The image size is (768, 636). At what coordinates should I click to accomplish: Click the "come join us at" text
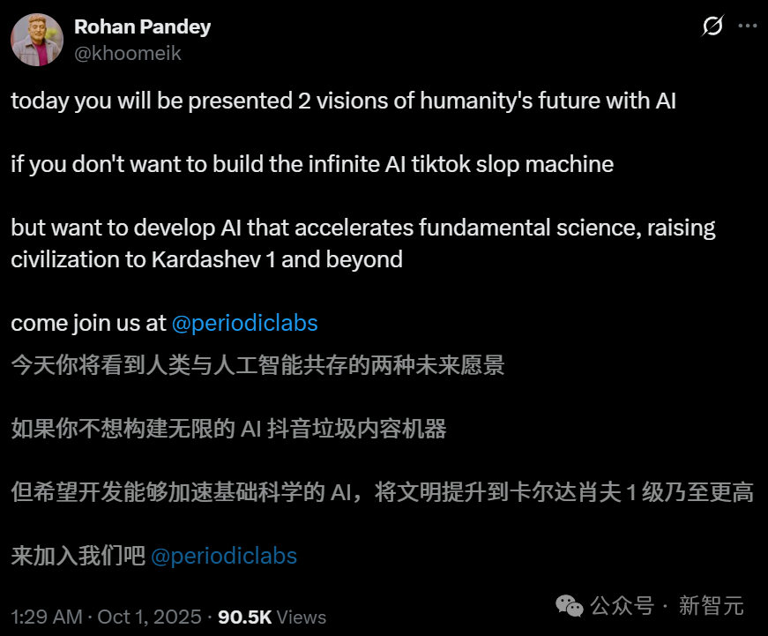tap(88, 323)
